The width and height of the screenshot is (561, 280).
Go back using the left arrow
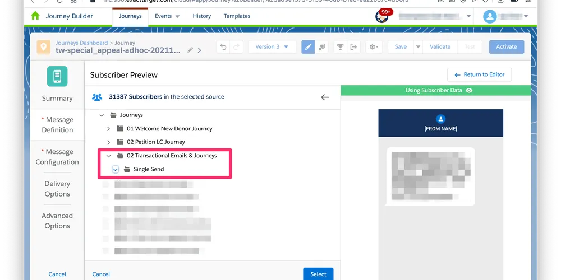click(x=325, y=97)
